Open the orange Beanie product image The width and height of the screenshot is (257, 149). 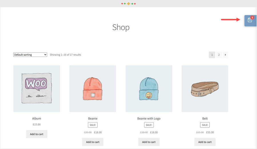93,89
